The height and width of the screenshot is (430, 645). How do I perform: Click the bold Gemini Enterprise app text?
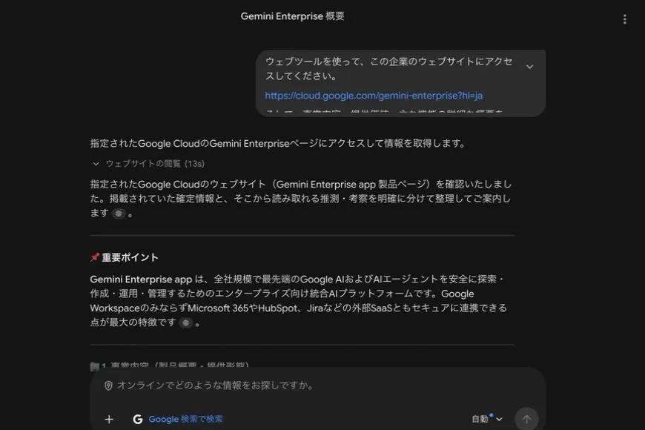pyautogui.click(x=141, y=279)
